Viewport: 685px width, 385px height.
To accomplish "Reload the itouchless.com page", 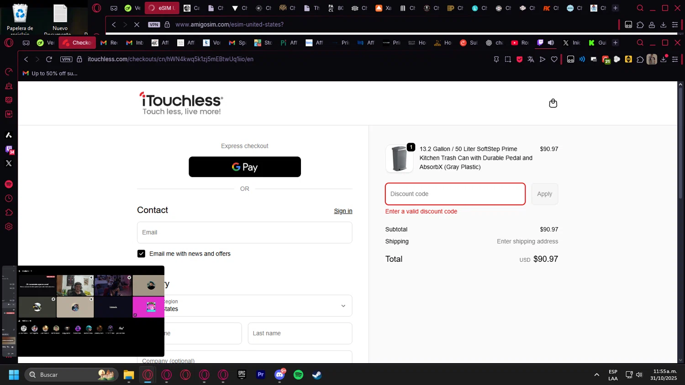I will coord(49,59).
